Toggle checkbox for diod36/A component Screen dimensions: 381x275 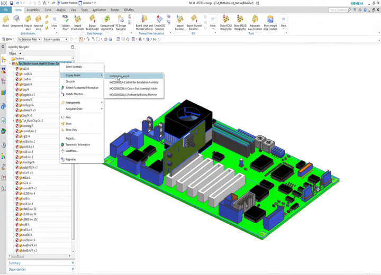click(x=17, y=235)
